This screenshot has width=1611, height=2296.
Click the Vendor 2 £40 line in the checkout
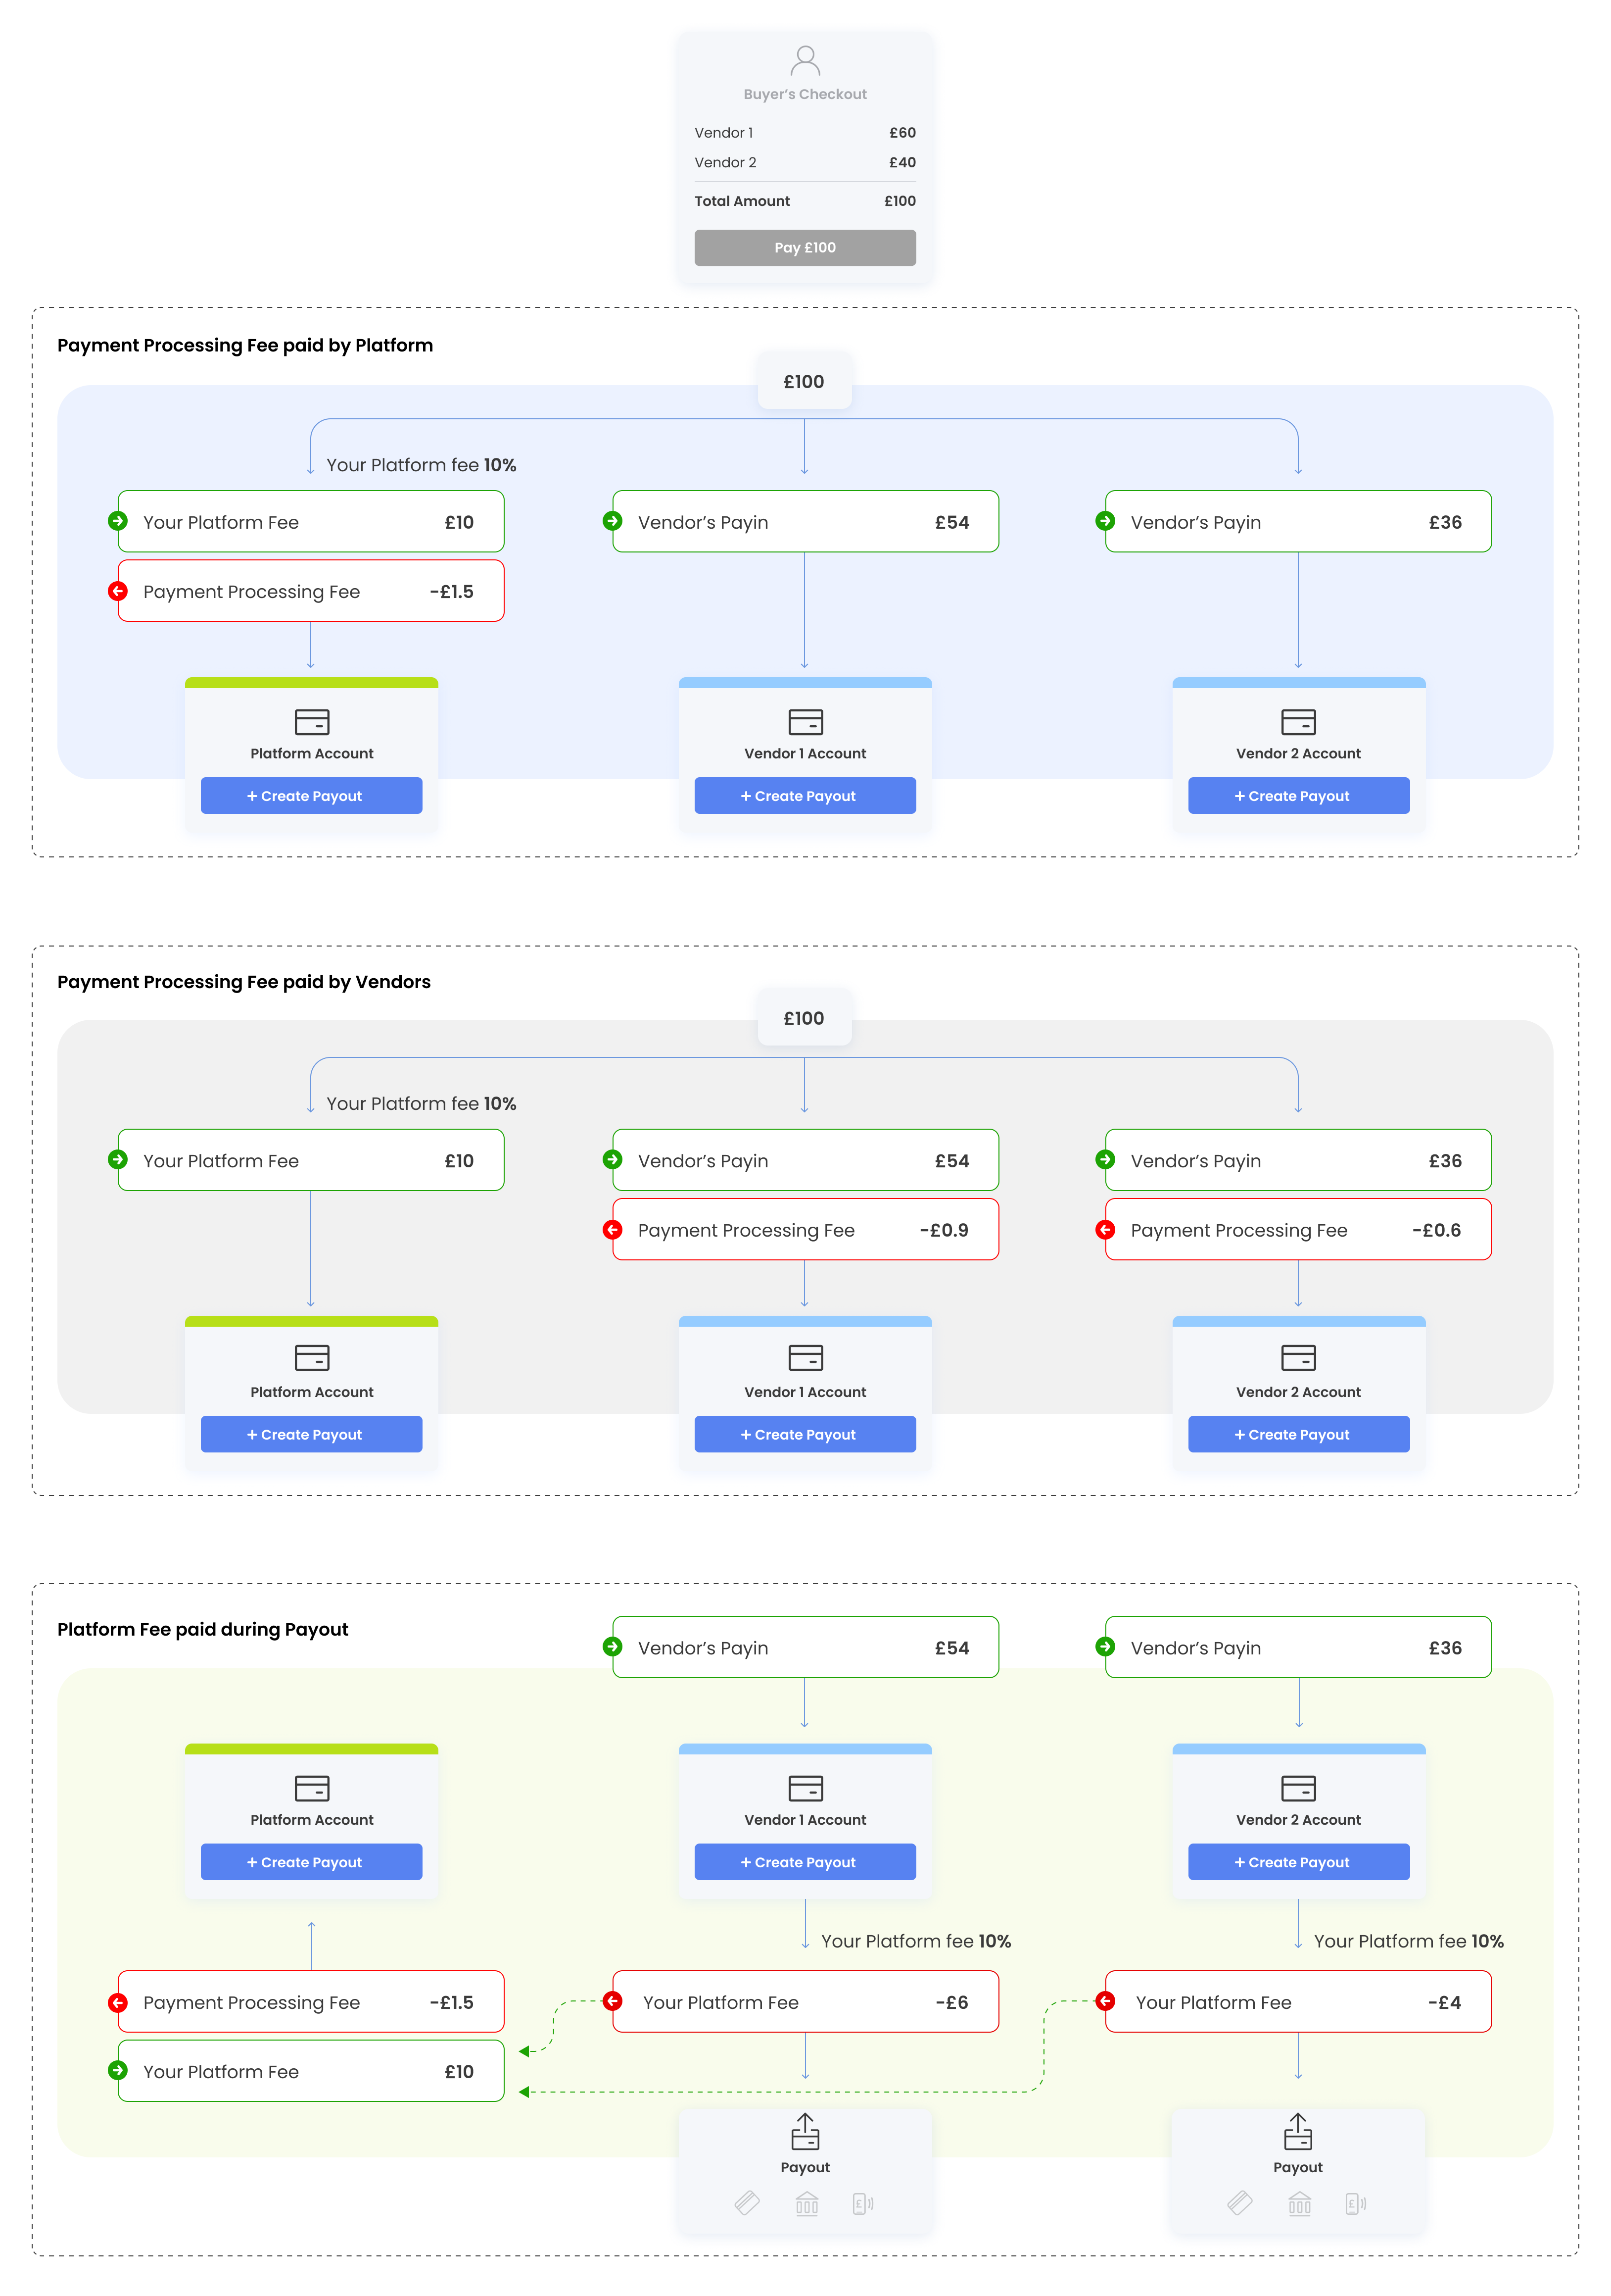tap(805, 162)
